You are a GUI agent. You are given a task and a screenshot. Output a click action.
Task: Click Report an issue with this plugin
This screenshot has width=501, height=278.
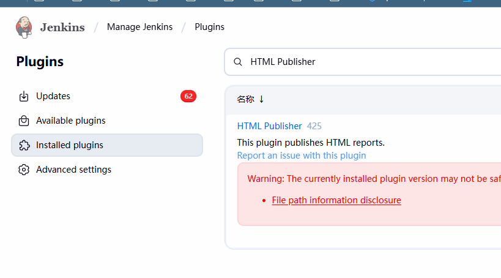coord(302,156)
